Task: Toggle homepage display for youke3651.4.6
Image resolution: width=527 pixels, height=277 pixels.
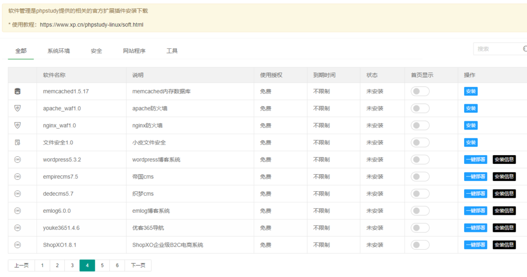Action: coord(420,228)
